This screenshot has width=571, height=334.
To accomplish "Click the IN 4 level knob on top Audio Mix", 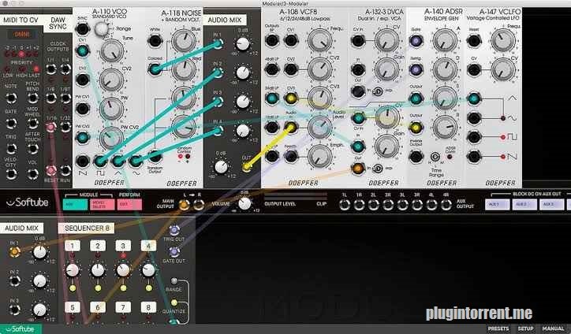I will [243, 130].
